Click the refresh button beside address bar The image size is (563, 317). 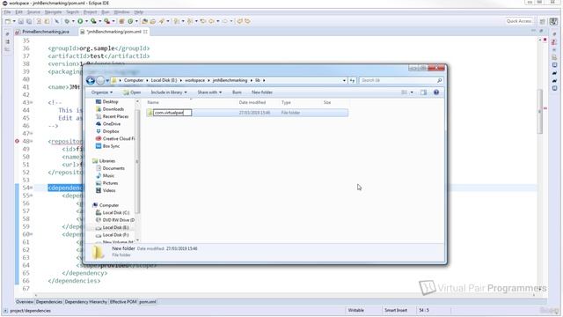[x=352, y=80]
